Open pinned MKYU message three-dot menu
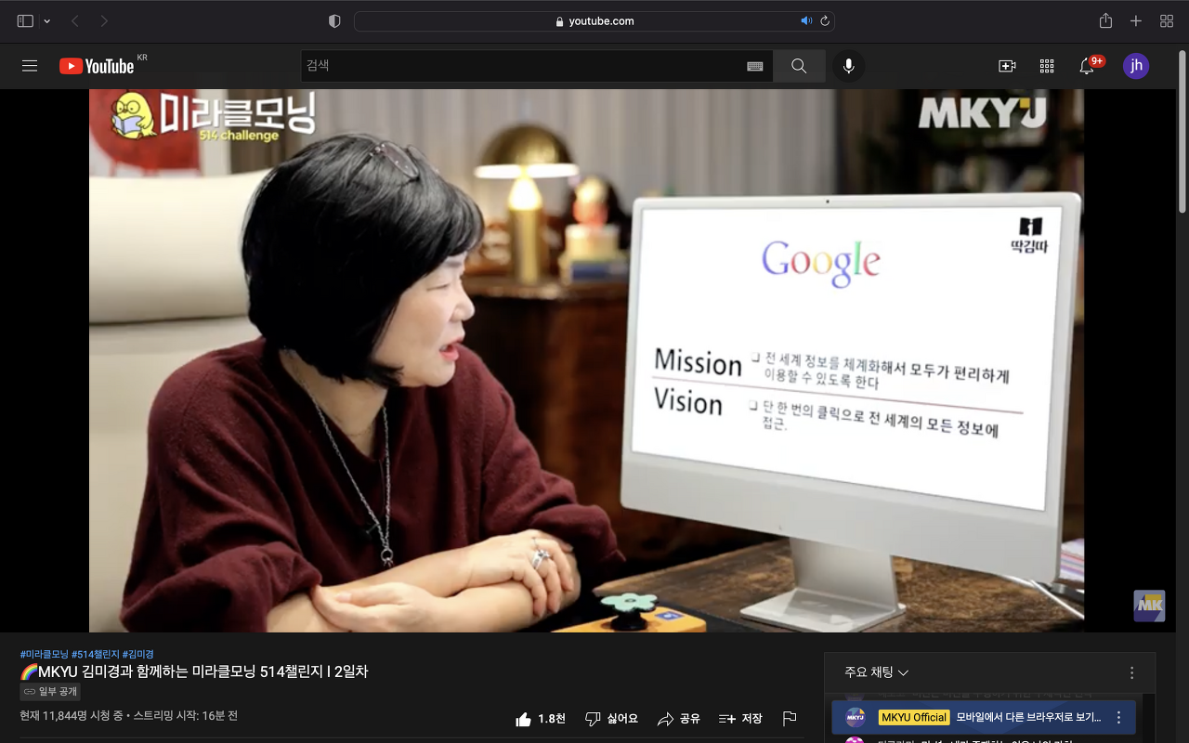This screenshot has height=743, width=1189. point(1118,717)
